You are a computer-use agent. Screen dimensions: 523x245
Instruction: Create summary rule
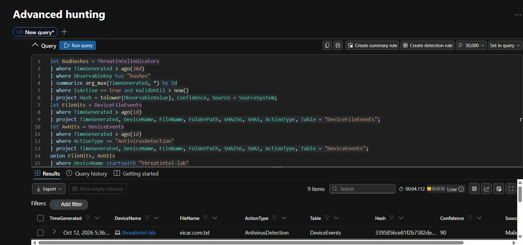[x=372, y=45]
